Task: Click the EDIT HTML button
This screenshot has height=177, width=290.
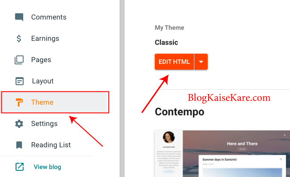Action: point(174,62)
